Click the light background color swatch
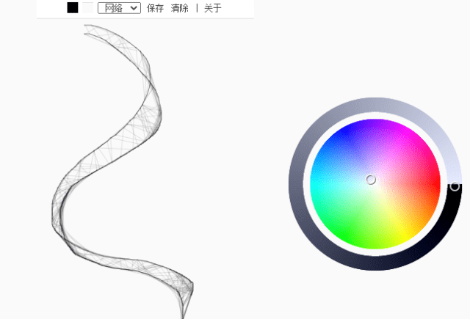Screen dimensions: 470x319 click(88, 8)
